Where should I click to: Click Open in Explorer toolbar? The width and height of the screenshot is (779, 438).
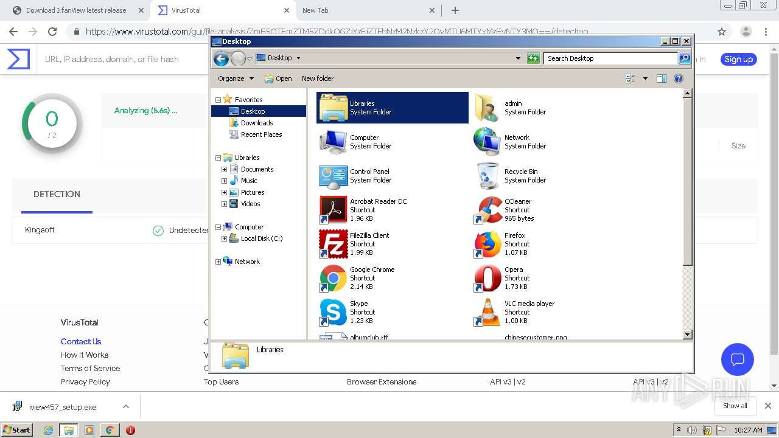278,78
